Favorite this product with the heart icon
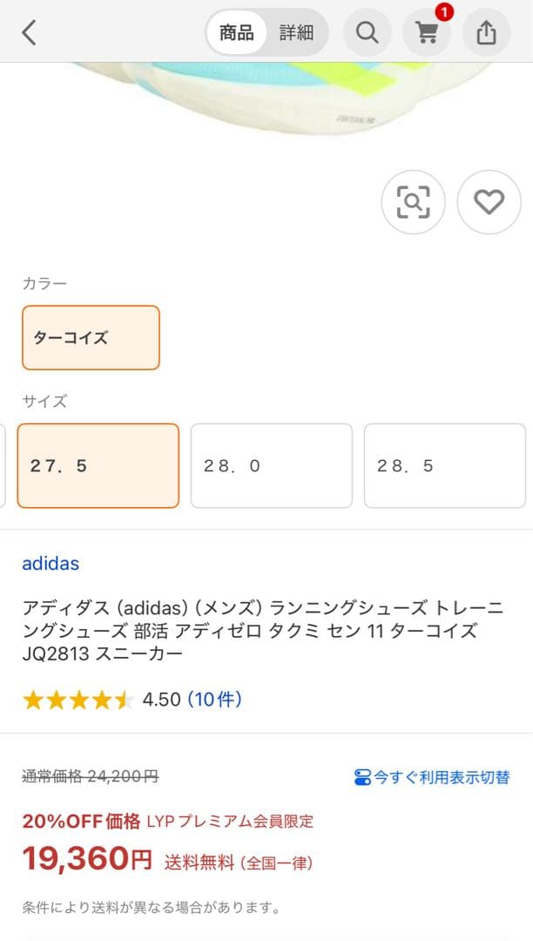 [489, 201]
